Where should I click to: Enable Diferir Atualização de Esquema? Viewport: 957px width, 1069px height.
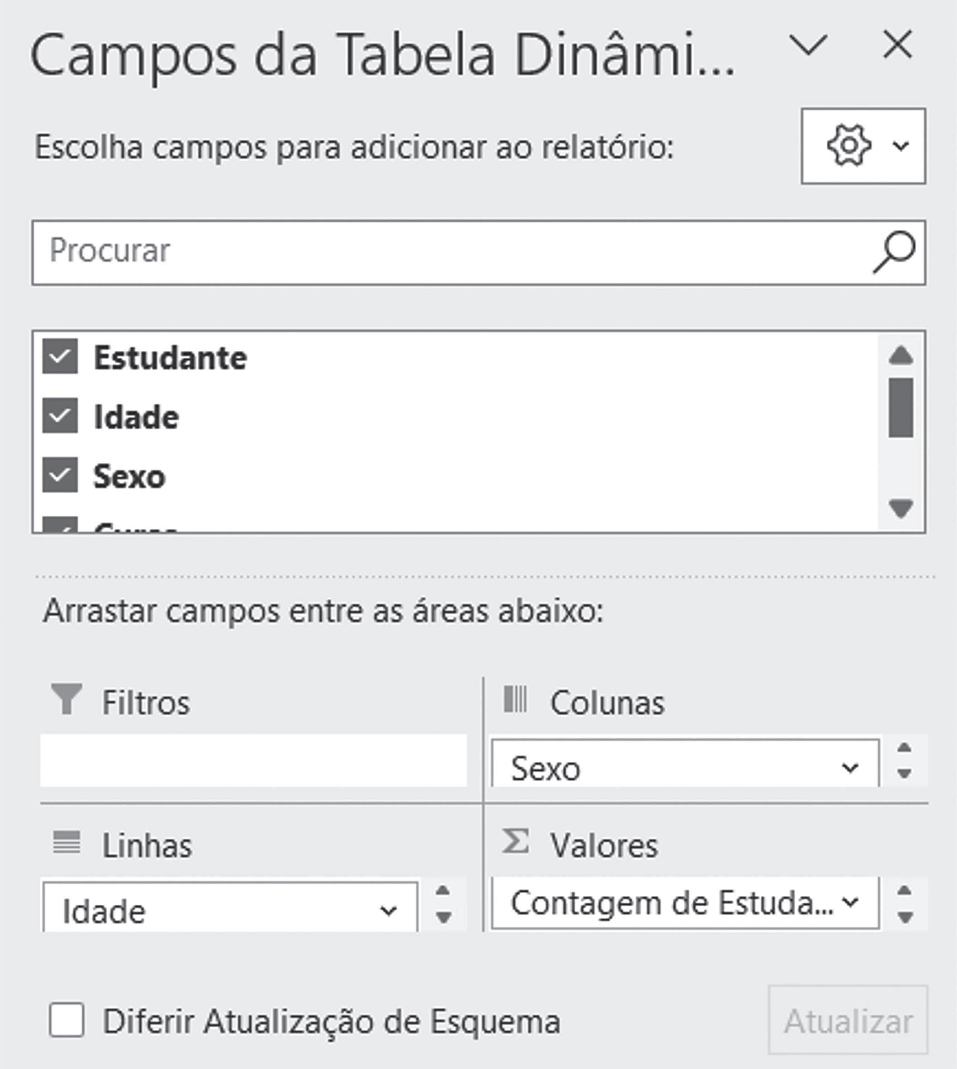click(x=66, y=1020)
